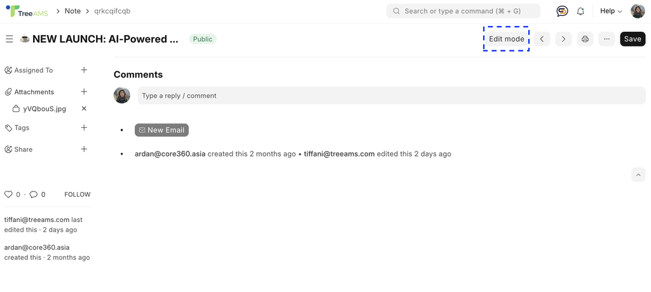Share this note with plus icon

point(84,149)
